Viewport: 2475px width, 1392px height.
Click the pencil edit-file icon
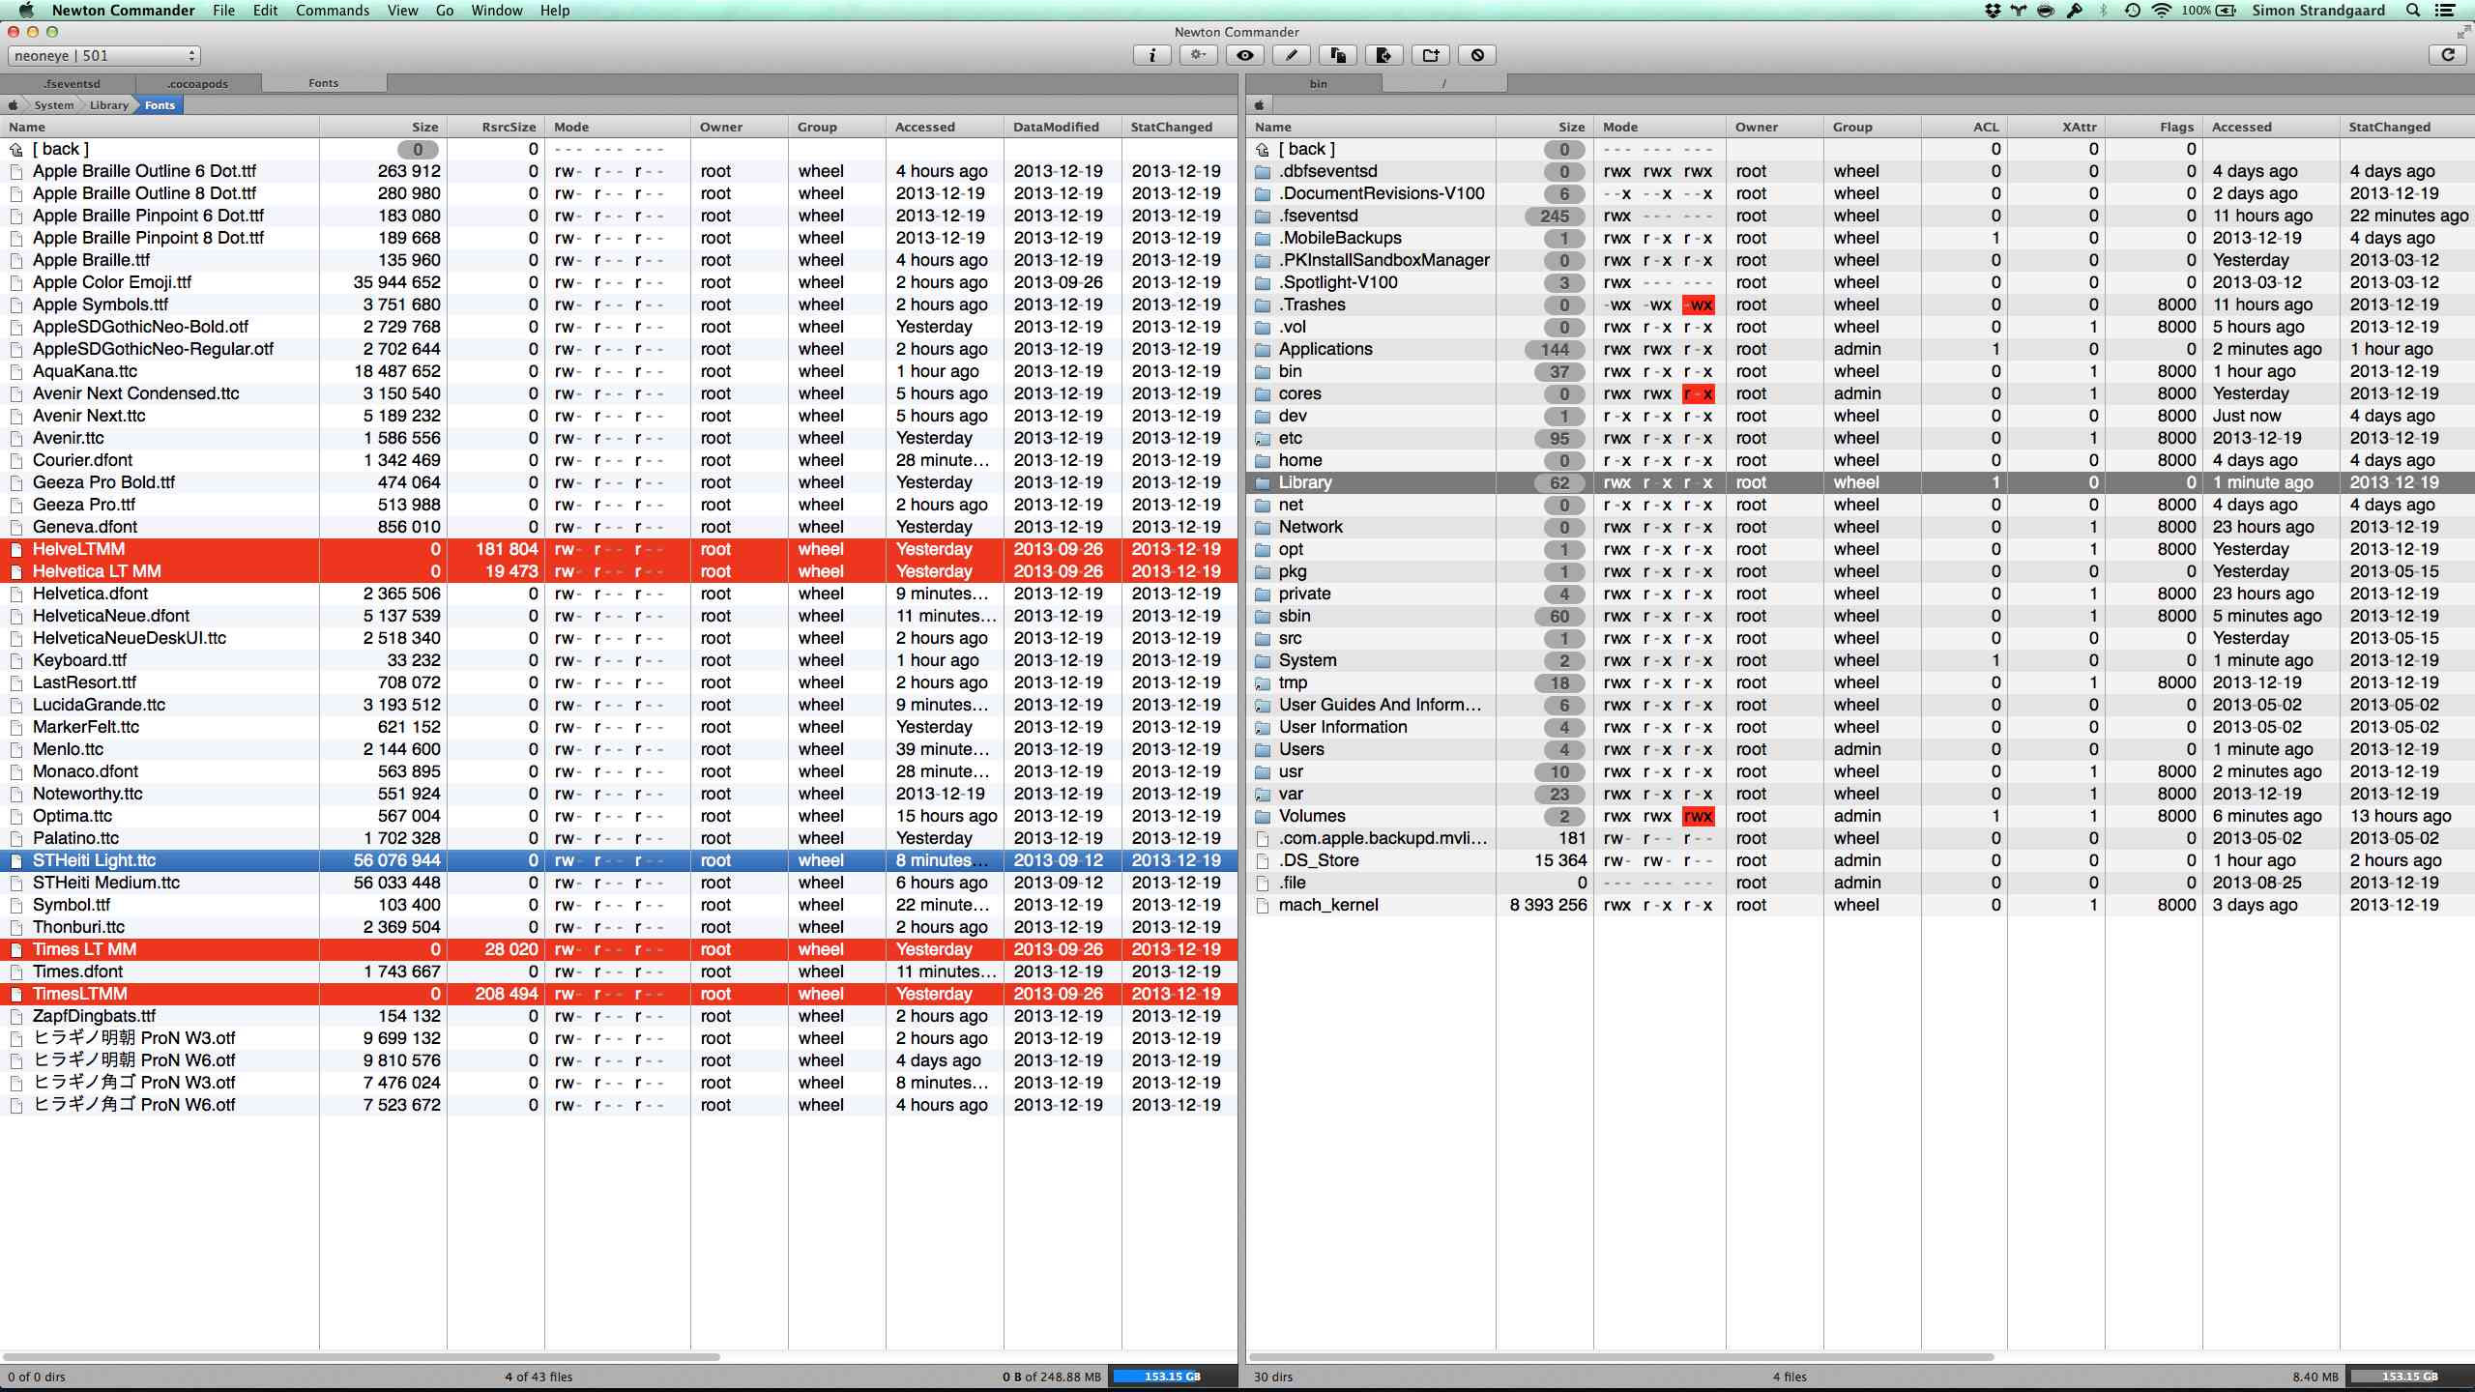click(1291, 55)
